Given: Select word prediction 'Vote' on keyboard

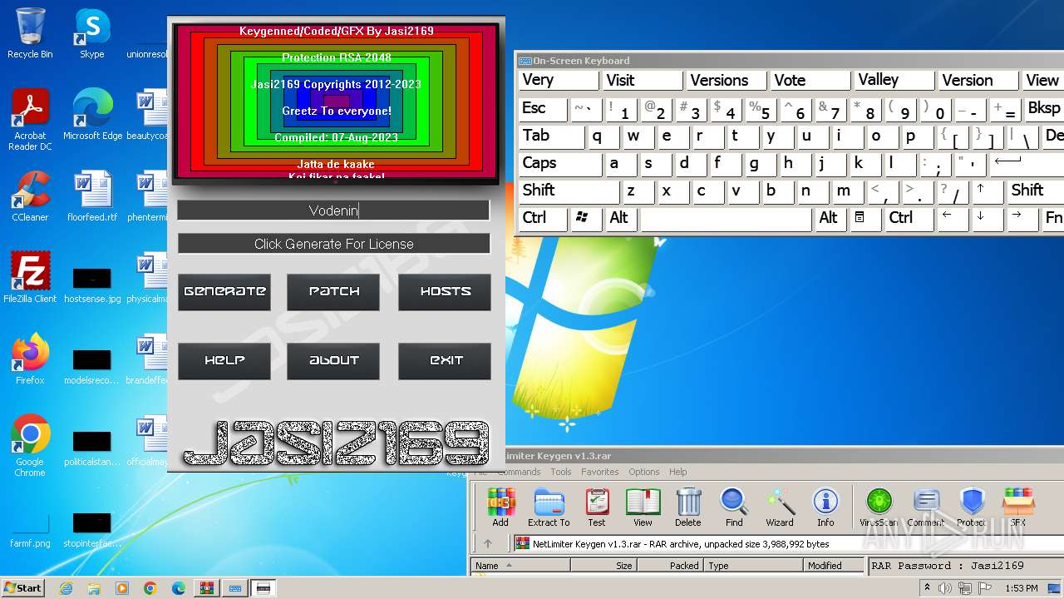Looking at the screenshot, I should (x=810, y=81).
